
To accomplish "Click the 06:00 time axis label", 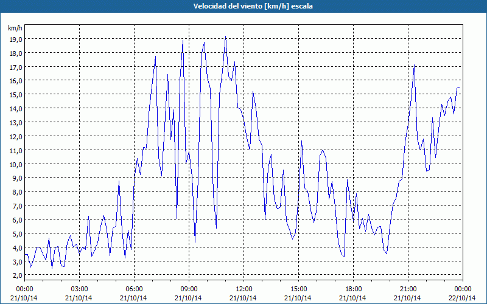I will point(134,289).
